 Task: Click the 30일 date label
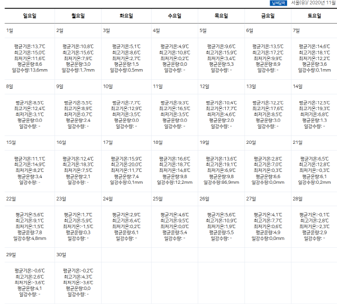pos(61,255)
